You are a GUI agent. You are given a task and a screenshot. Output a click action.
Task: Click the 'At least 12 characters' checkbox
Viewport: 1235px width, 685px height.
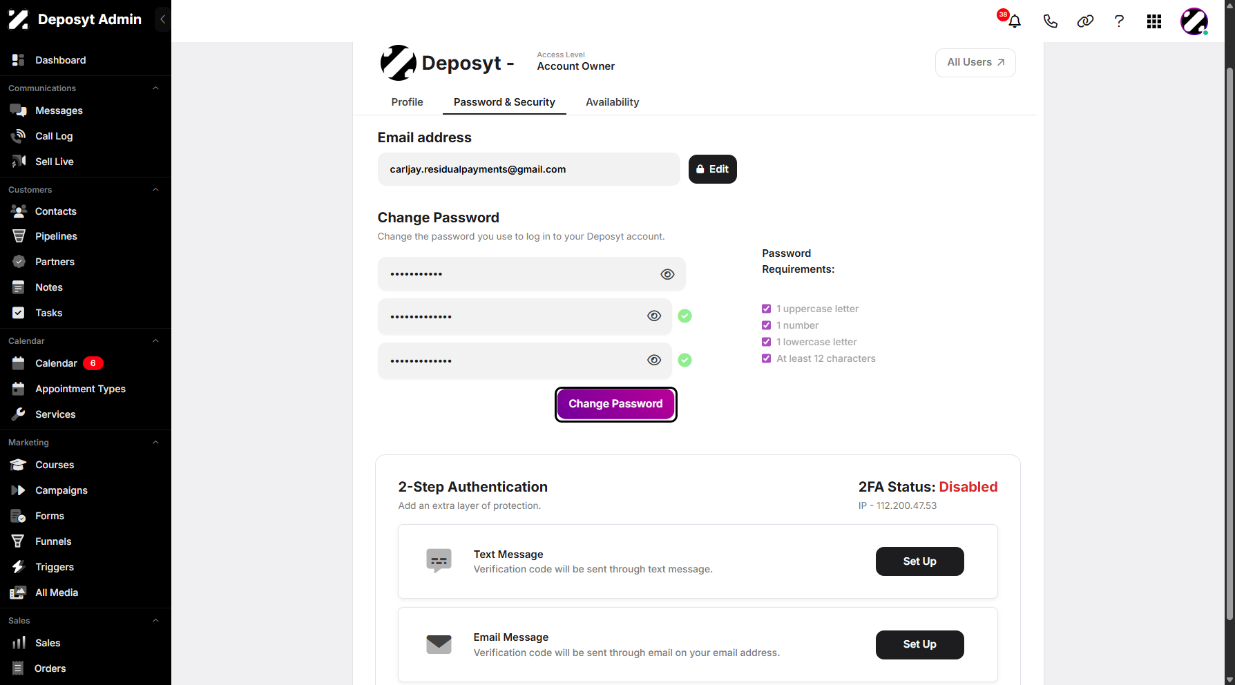[767, 358]
